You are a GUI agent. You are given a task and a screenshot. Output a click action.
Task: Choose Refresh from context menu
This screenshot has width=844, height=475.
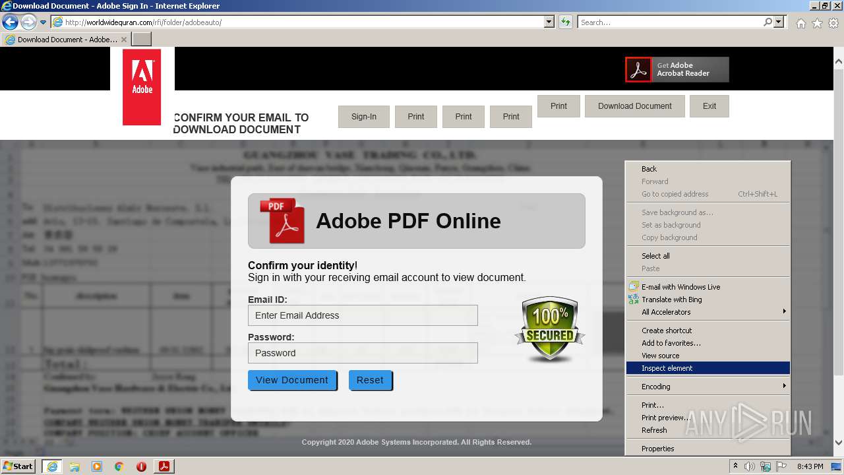pos(708,430)
